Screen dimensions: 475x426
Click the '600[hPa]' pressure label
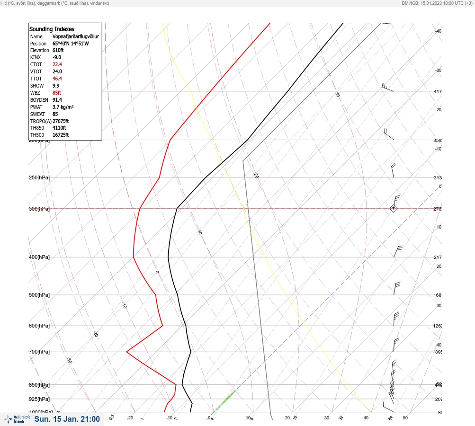click(x=39, y=326)
